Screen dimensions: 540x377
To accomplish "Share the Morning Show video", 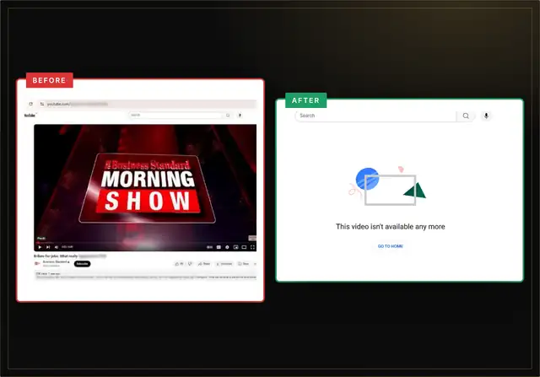I will coord(204,264).
